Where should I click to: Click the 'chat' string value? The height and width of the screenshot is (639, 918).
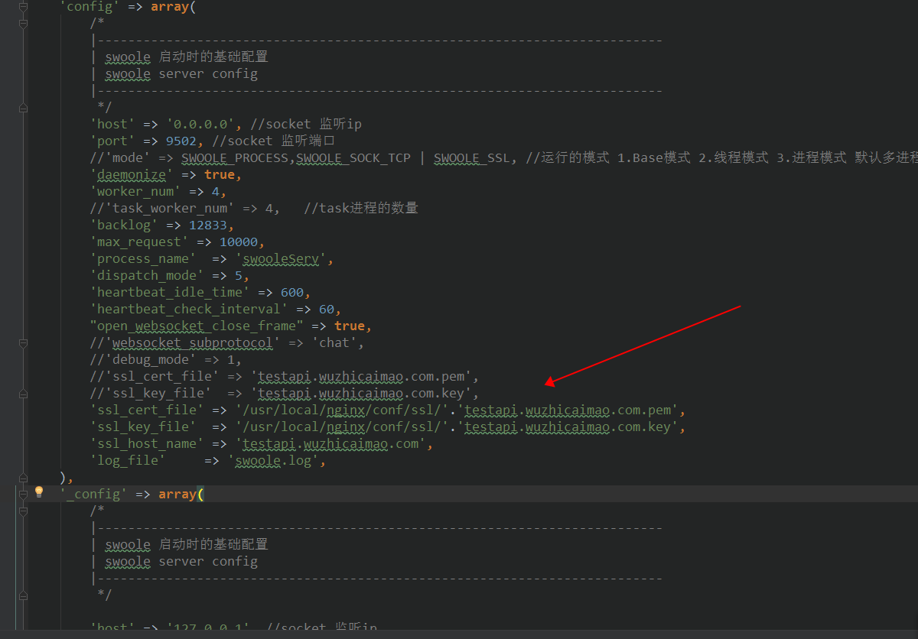(x=334, y=342)
